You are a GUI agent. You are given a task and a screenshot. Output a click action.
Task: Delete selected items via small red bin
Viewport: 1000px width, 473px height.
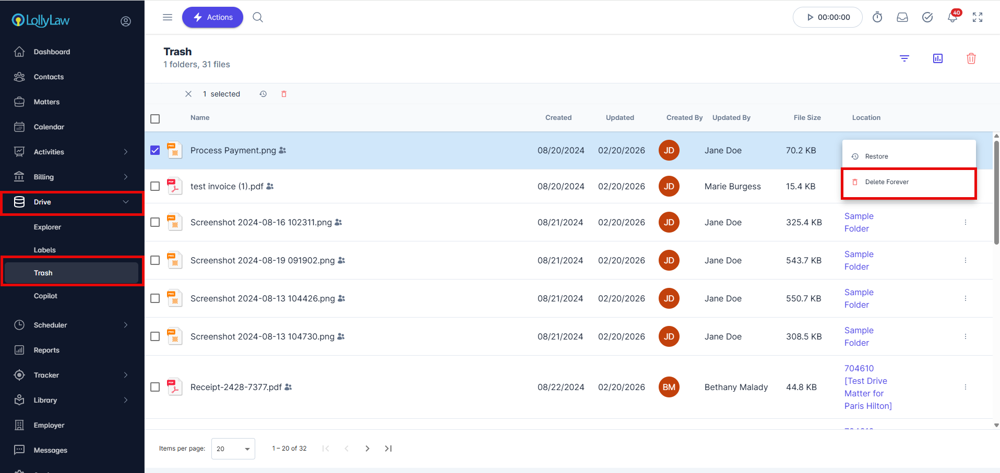coord(284,94)
